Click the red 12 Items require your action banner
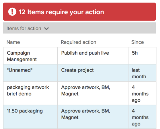This screenshot has width=160, height=129. (79, 12)
